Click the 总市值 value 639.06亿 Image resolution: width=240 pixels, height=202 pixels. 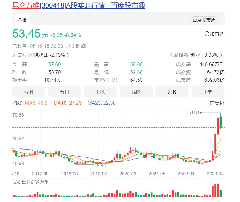click(214, 80)
